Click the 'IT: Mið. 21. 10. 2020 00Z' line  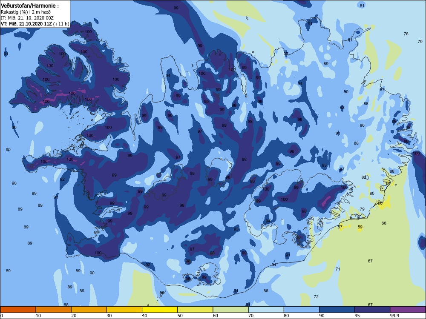tap(27, 18)
